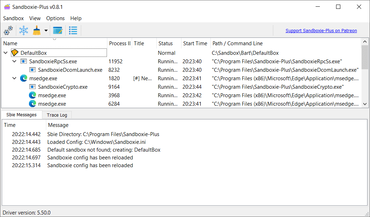Select msedge.exe with process ID 3968

pyautogui.click(x=181, y=95)
